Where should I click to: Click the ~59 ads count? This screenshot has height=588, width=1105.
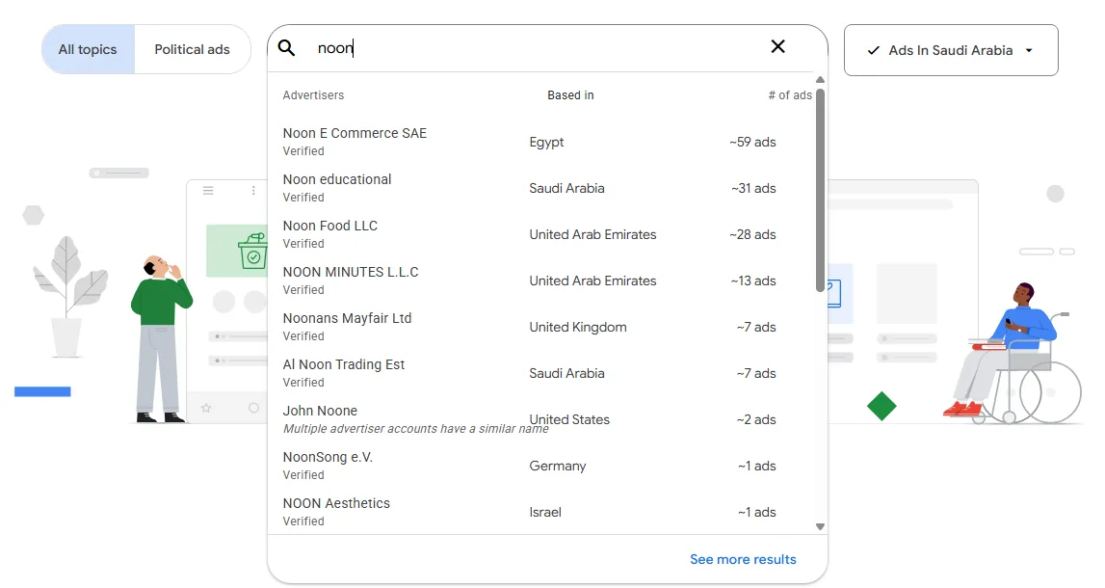point(752,142)
